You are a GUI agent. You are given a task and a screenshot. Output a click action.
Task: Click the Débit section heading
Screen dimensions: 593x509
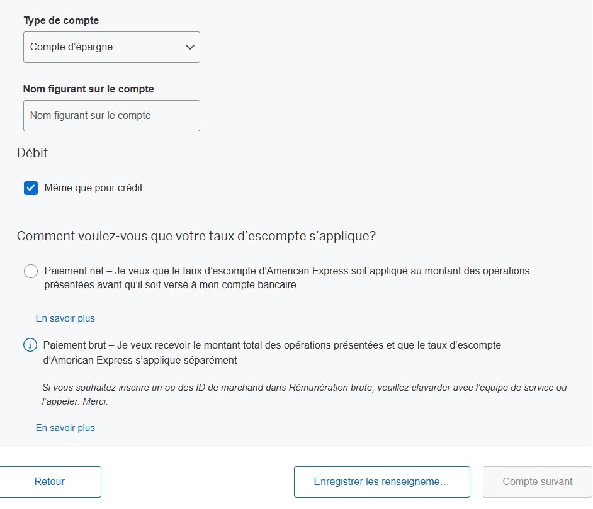[32, 153]
